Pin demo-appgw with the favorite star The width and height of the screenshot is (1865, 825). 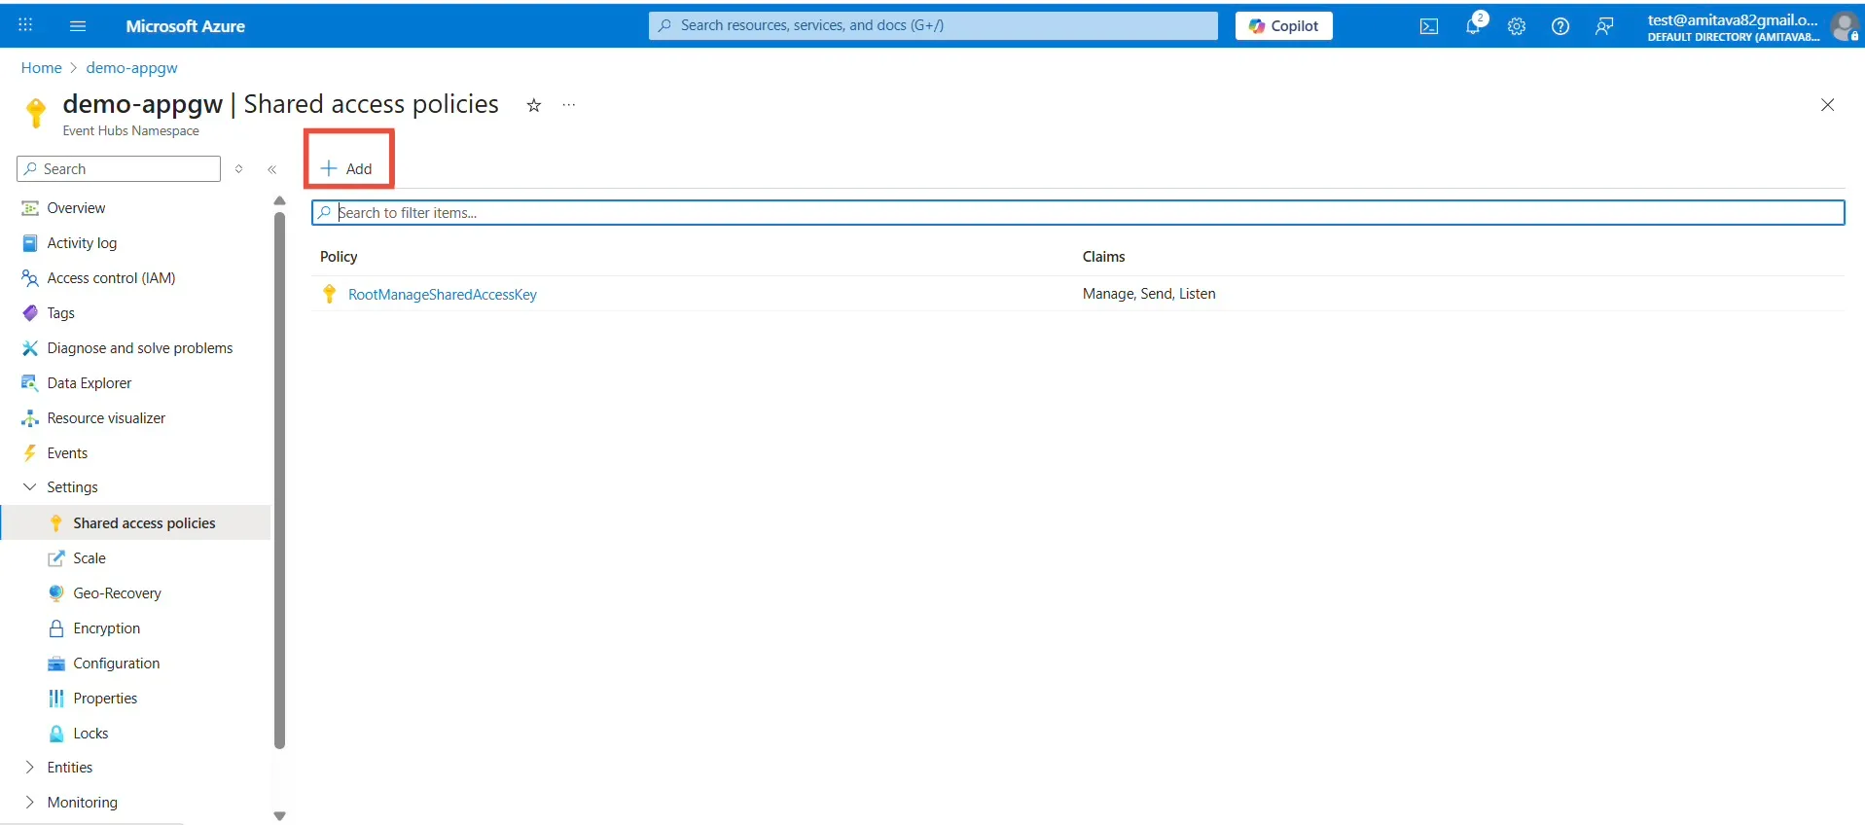coord(533,105)
